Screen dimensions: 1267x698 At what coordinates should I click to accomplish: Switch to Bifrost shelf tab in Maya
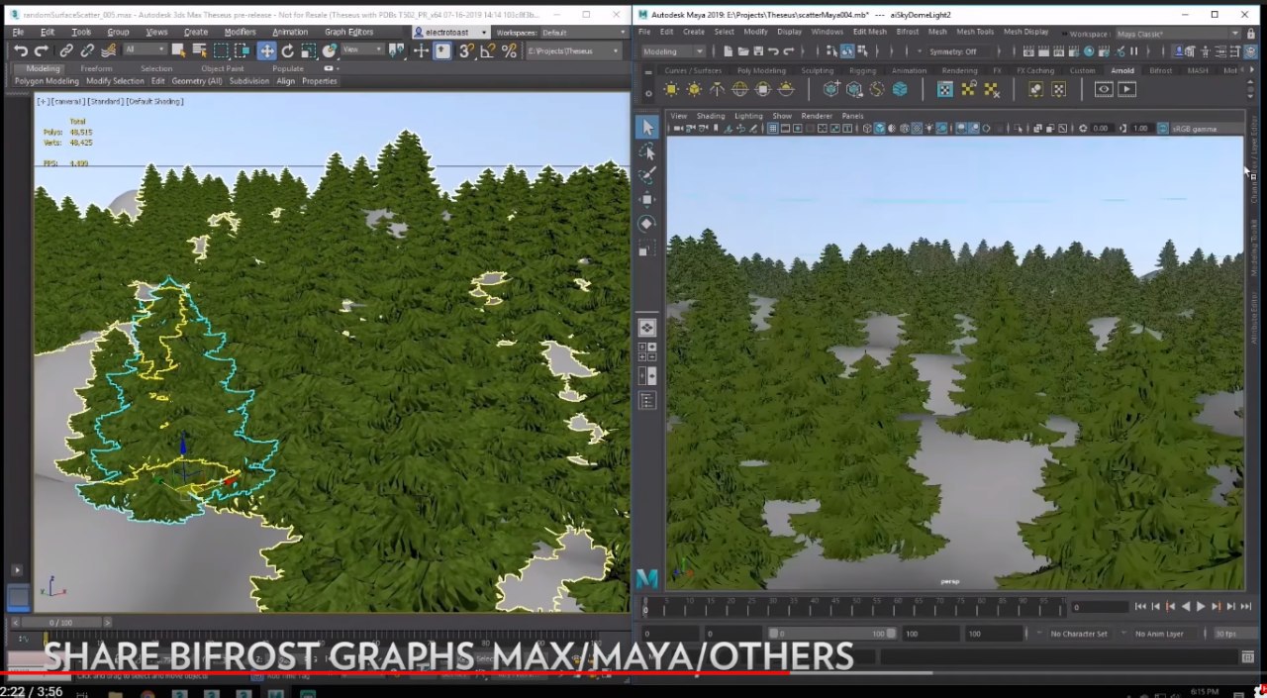(1160, 70)
